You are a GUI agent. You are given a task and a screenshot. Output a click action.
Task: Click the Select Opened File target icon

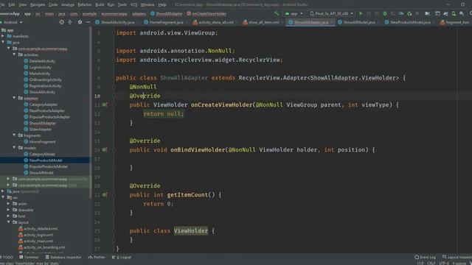pyautogui.click(x=61, y=22)
